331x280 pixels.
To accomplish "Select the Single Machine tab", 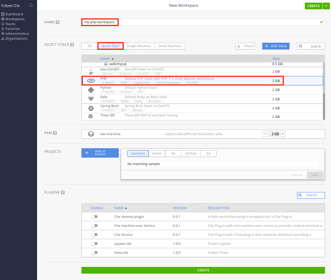I will point(139,46).
